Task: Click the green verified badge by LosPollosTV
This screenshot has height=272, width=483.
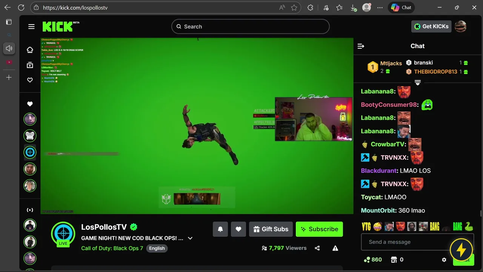Action: 134,227
